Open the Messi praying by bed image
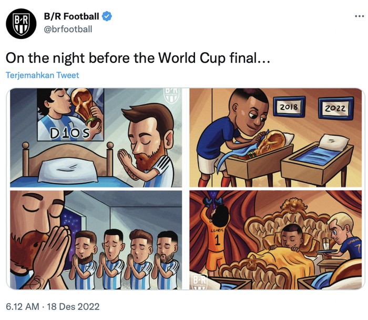368x320 pixels. click(x=96, y=137)
